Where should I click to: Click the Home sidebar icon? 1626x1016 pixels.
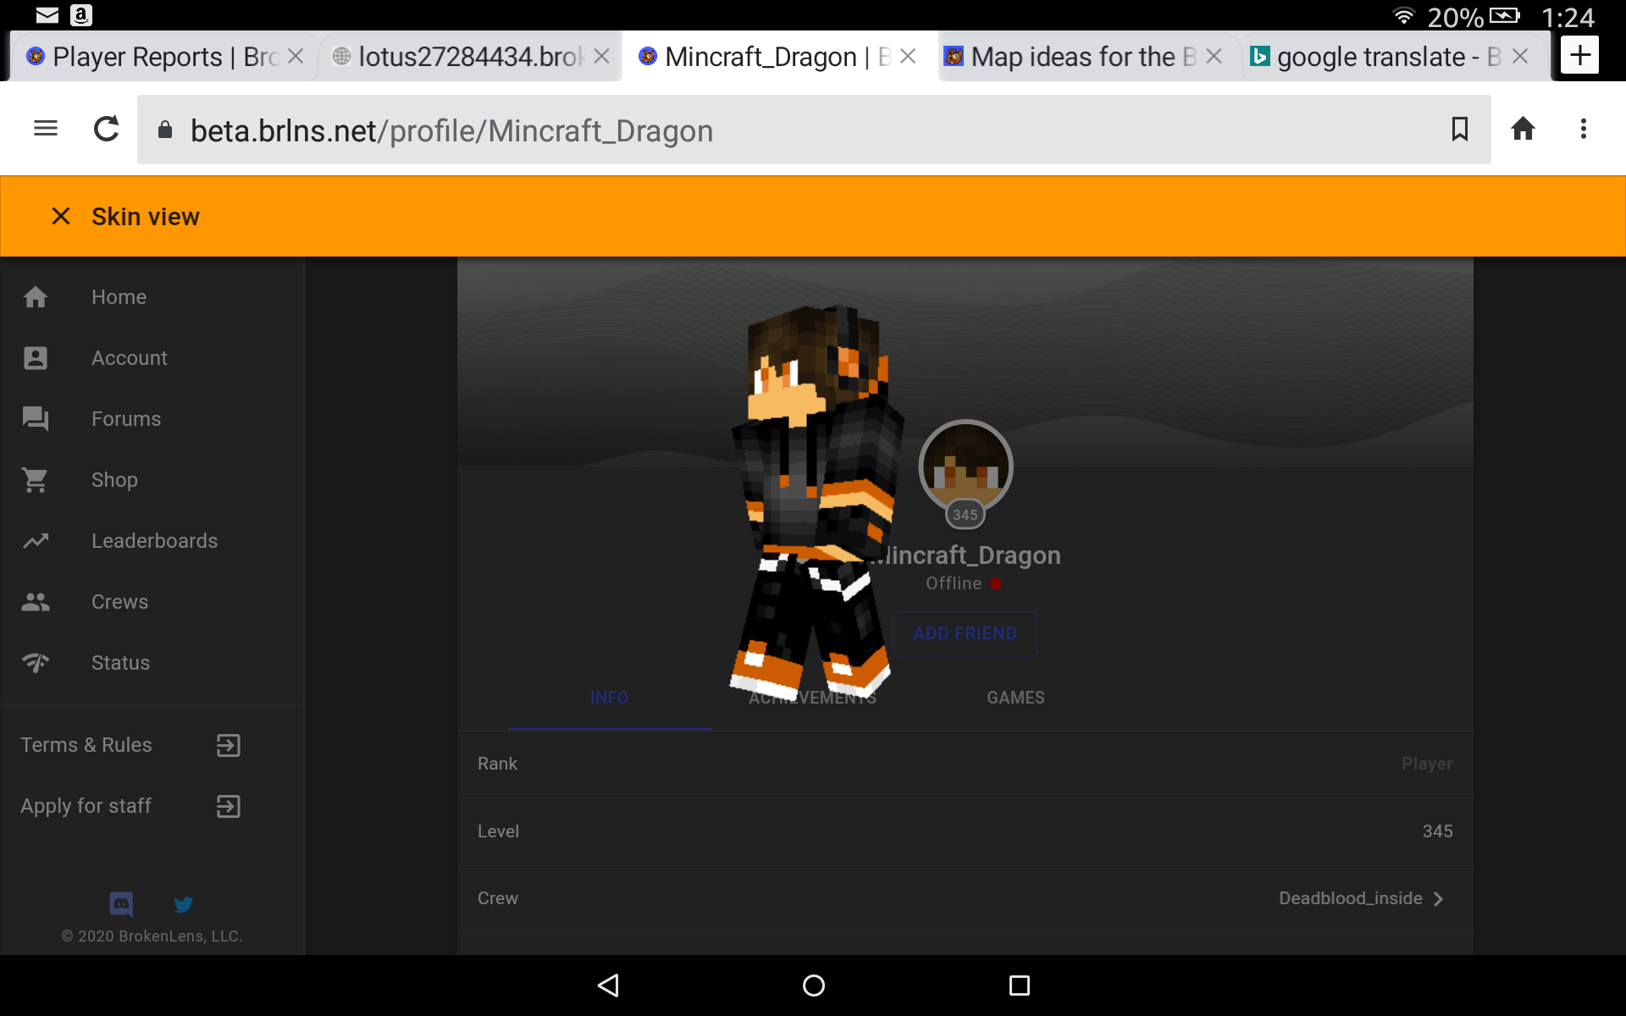36,297
